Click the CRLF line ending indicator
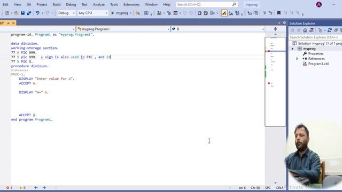Screen dimensions: 342x192 (279, 188)
